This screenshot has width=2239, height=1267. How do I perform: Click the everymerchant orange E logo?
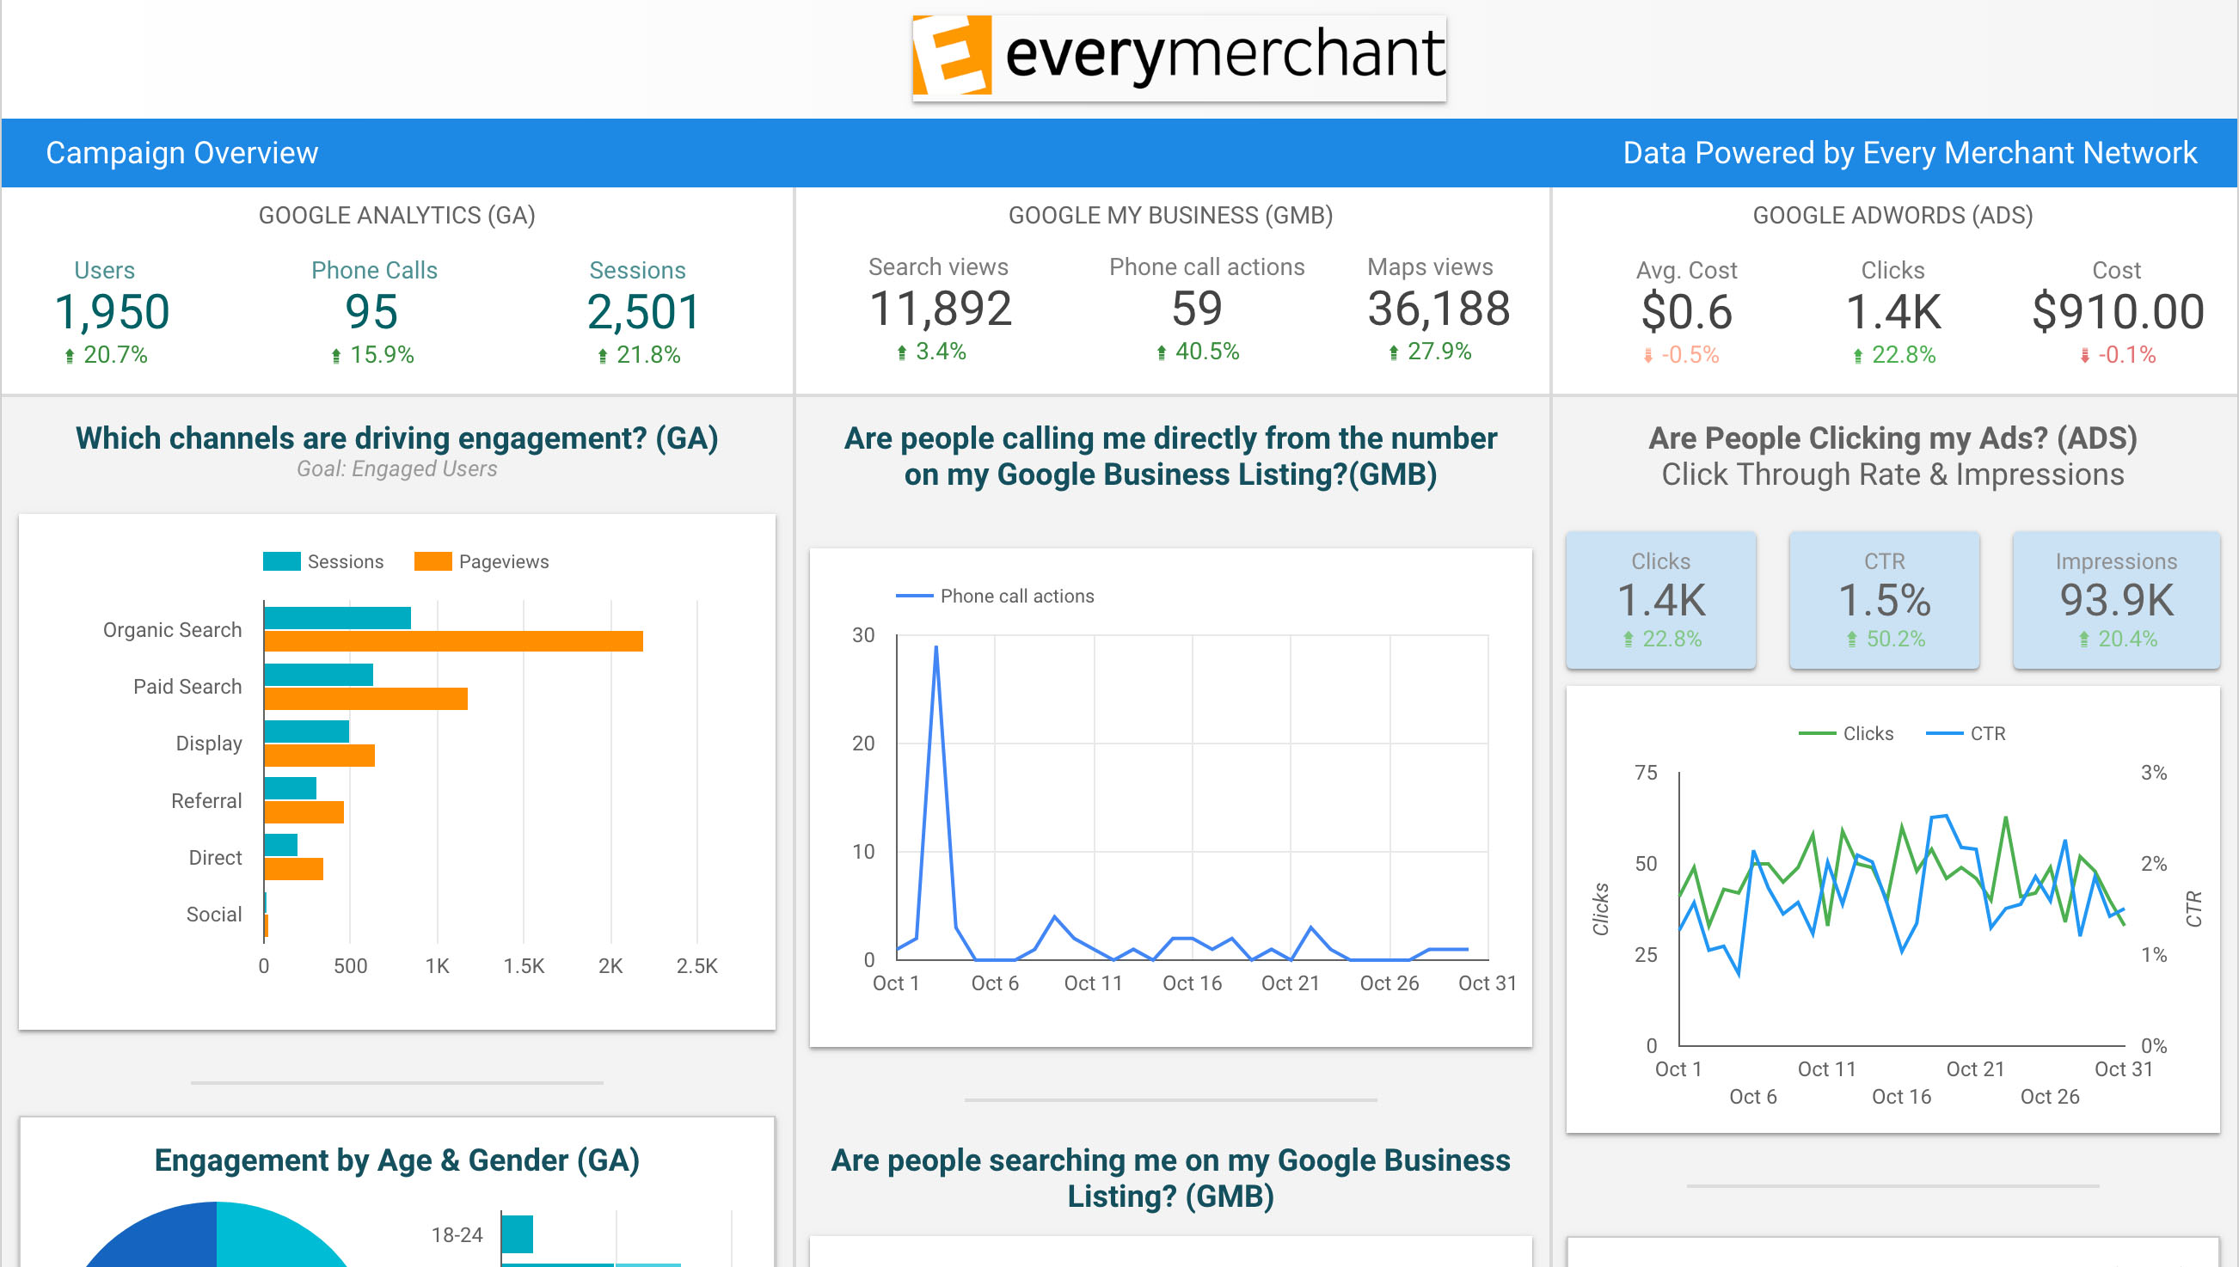click(951, 55)
